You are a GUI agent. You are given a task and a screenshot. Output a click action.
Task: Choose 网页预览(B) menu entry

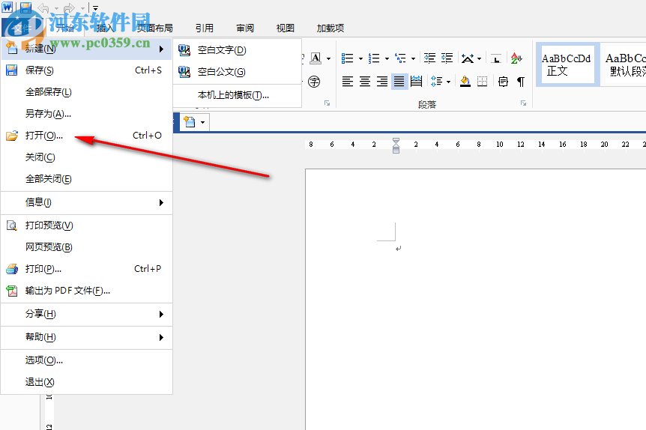(x=86, y=247)
